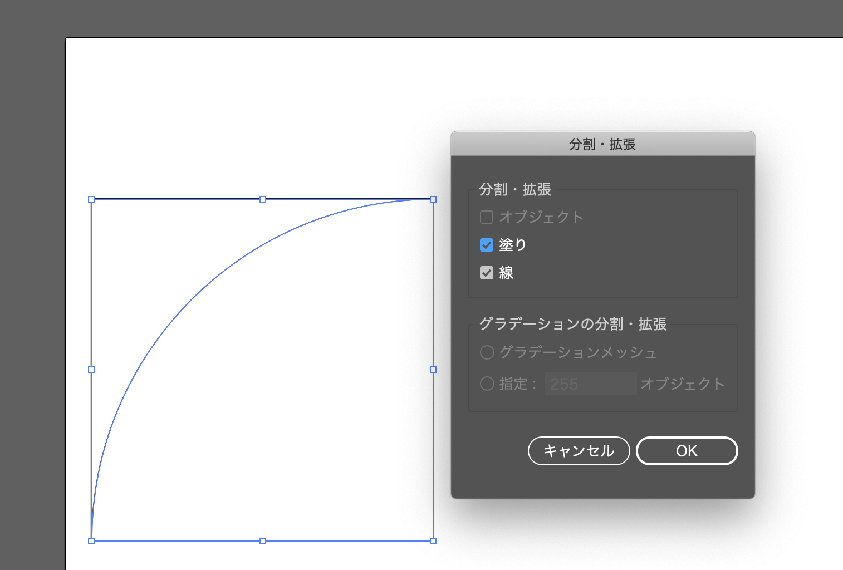Click the bottom-right selection handle
Viewport: 843px width, 570px height.
433,540
